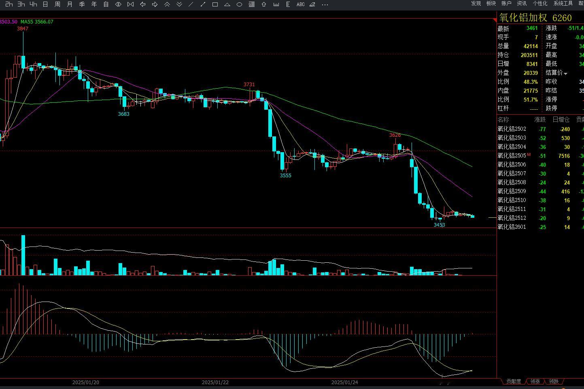Select contract 氧化铝2502
584x389 pixels.
(512, 129)
